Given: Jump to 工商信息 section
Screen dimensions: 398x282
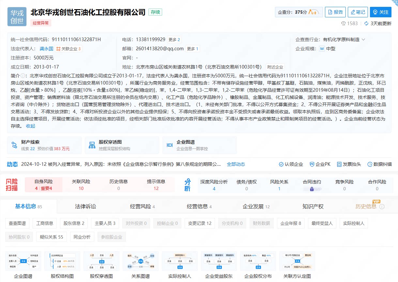Looking at the screenshot, I should click(x=45, y=223).
